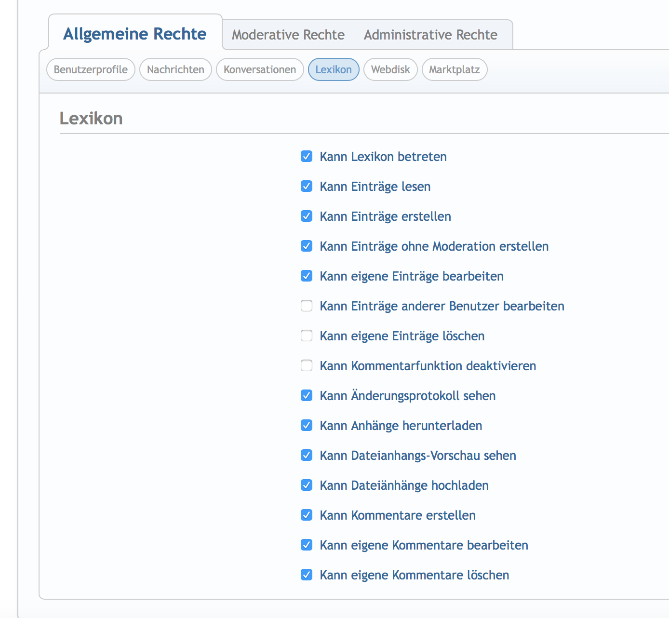
Task: Go to the Nachrichten section
Action: [x=175, y=69]
